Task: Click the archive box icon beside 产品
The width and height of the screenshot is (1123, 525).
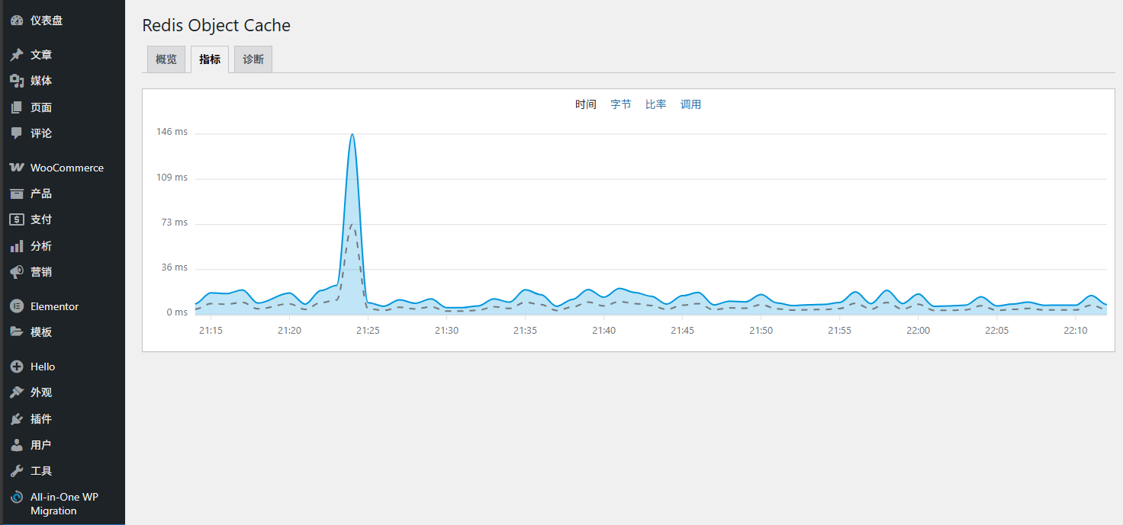Action: pos(17,194)
